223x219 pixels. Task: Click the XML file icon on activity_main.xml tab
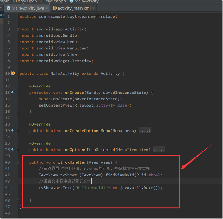pos(55,8)
